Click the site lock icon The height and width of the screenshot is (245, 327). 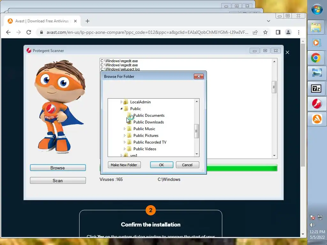click(x=41, y=32)
